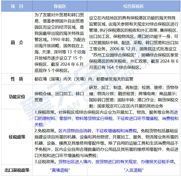Image resolution: width=181 pixels, height=176 pixels.
Task: Click the sentence starting '3.征税政策'
Action: click(106, 162)
